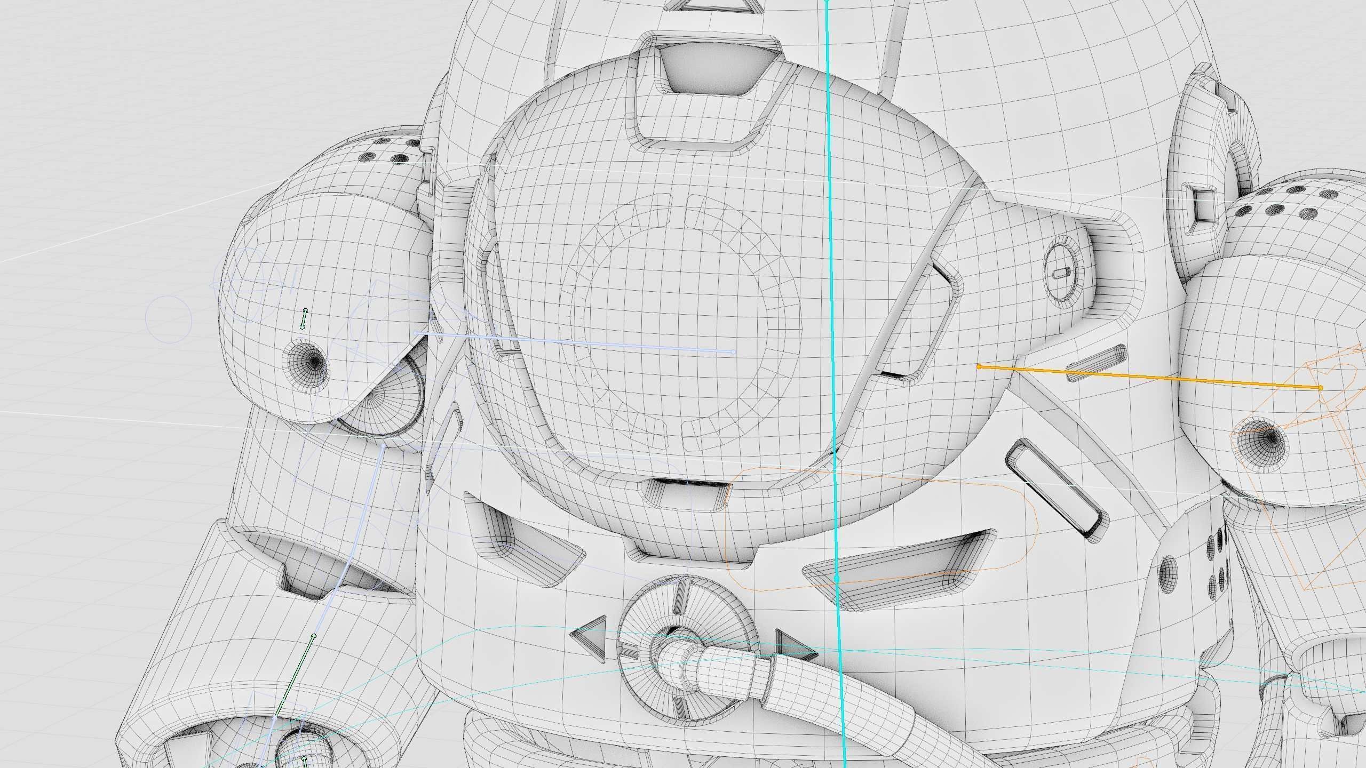Select the green bone on the lower left arm
1366x768 pixels.
click(295, 676)
